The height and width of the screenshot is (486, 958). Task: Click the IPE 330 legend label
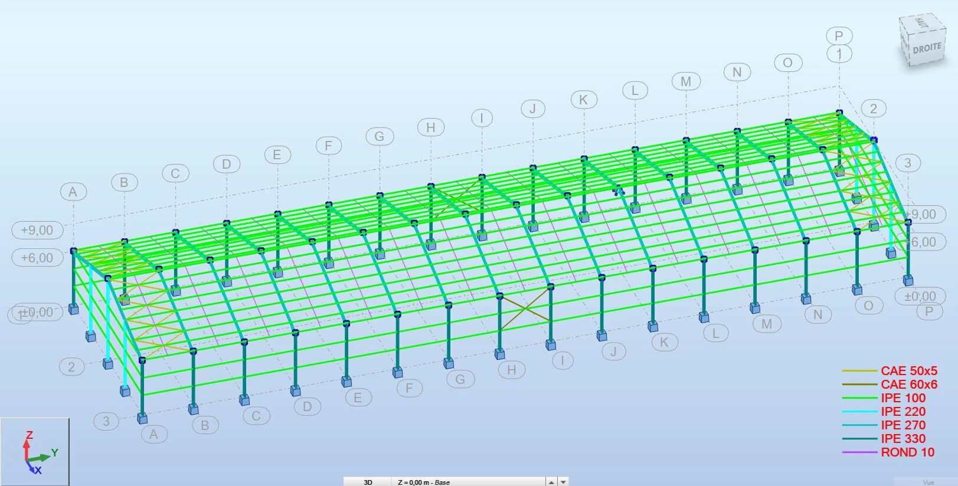(x=903, y=439)
